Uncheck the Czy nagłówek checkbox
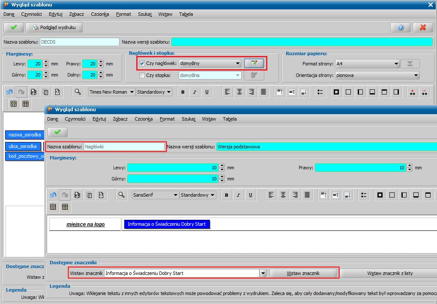Viewport: 437px width, 304px height. (x=142, y=63)
